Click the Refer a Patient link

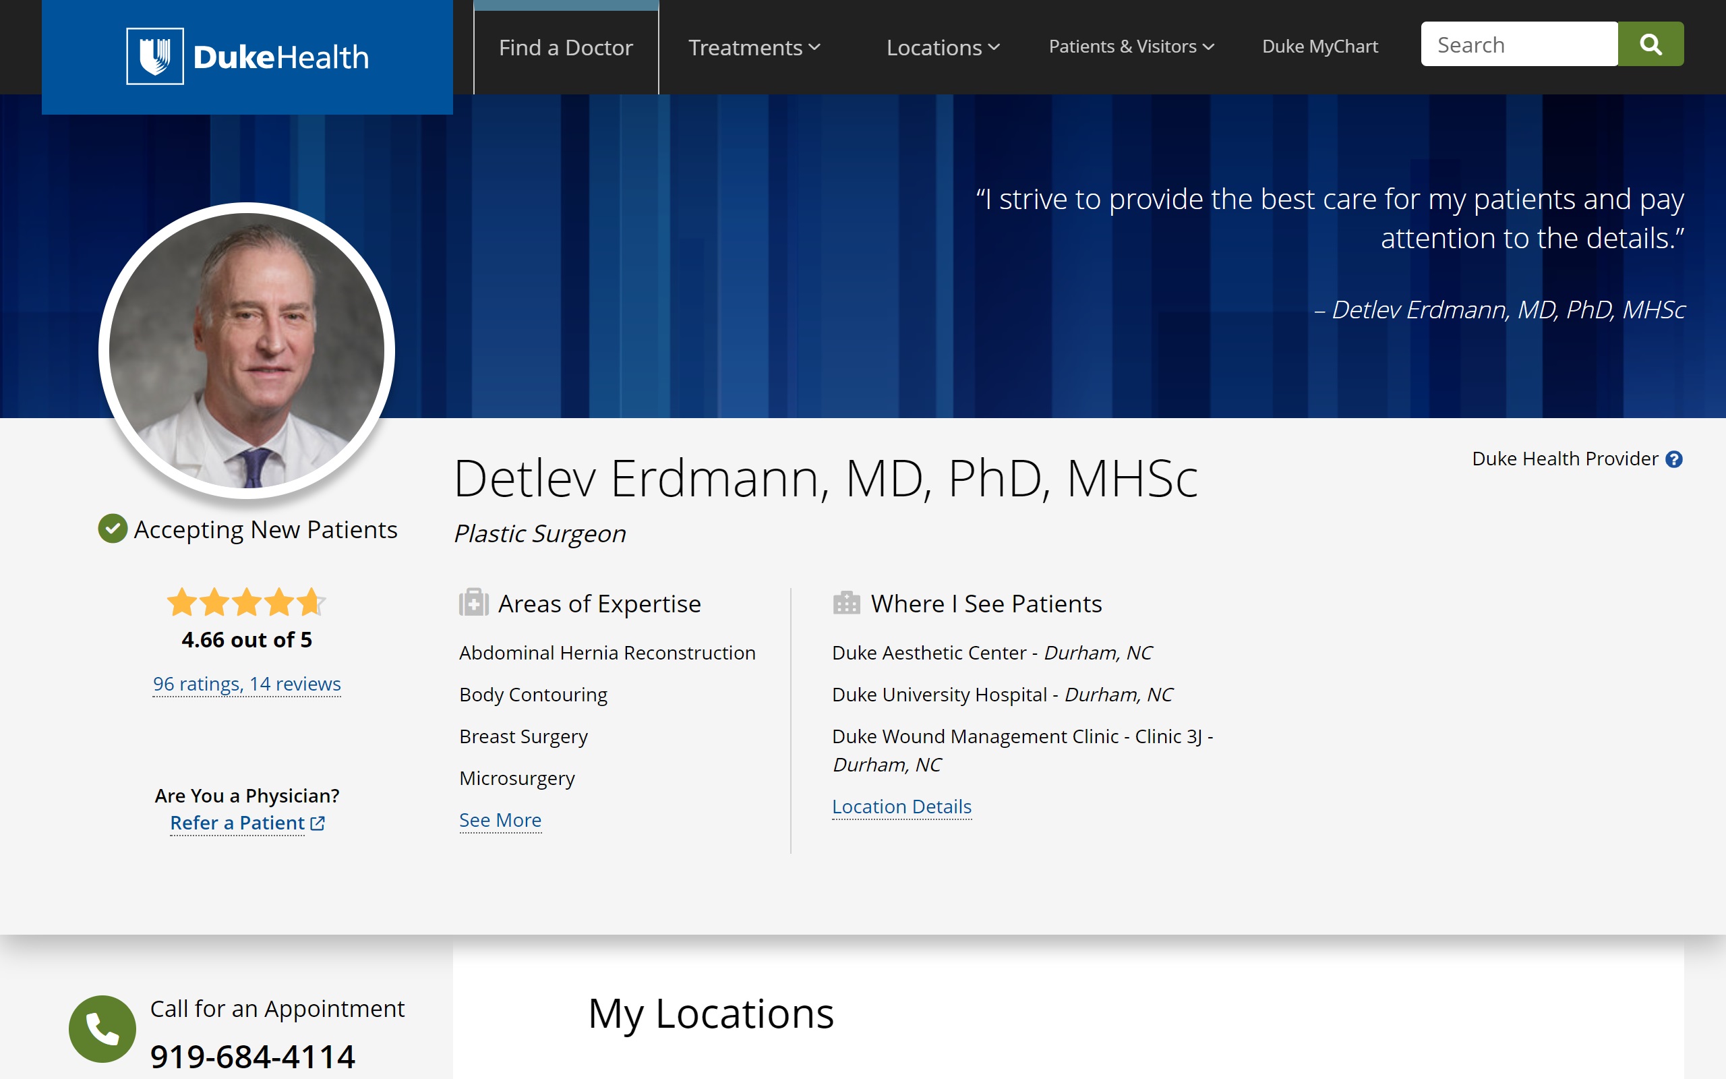pos(237,823)
